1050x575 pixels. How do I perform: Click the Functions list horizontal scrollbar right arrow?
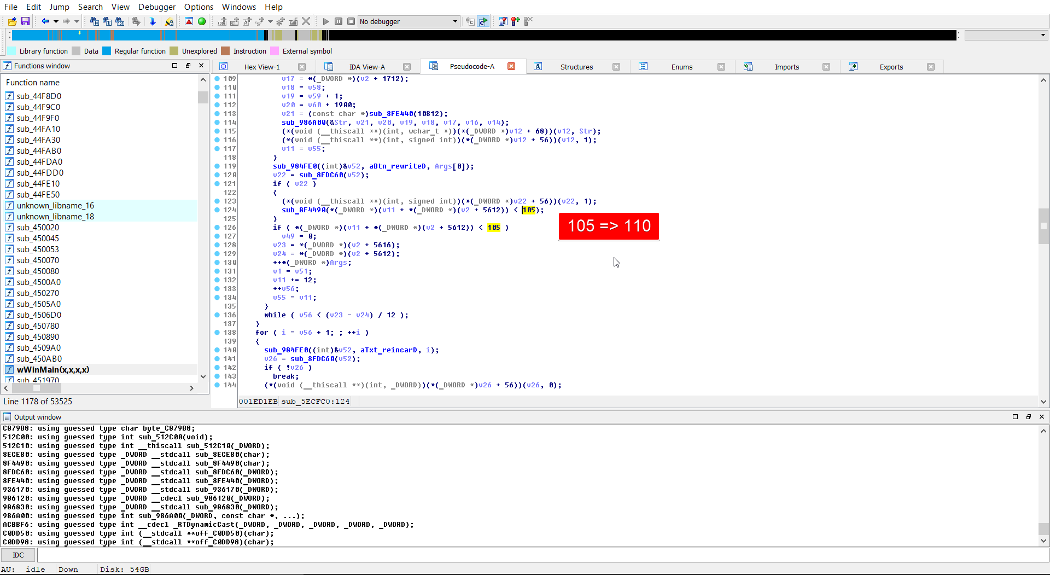[x=191, y=388]
